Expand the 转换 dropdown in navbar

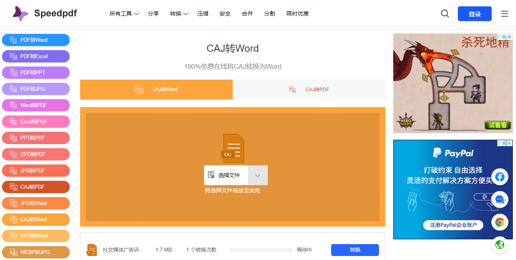coord(179,13)
